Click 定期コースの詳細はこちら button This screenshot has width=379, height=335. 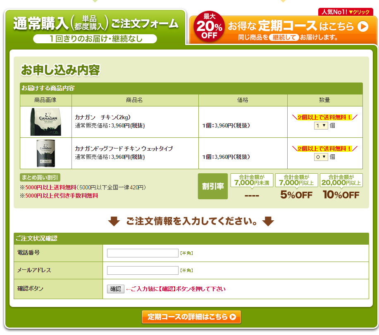click(191, 317)
